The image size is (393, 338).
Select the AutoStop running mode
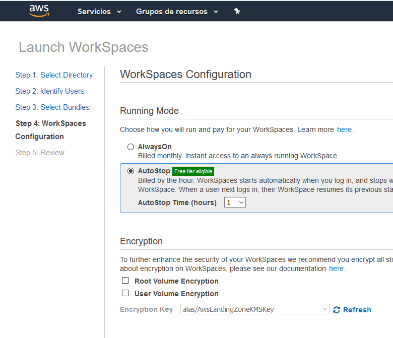tap(130, 171)
